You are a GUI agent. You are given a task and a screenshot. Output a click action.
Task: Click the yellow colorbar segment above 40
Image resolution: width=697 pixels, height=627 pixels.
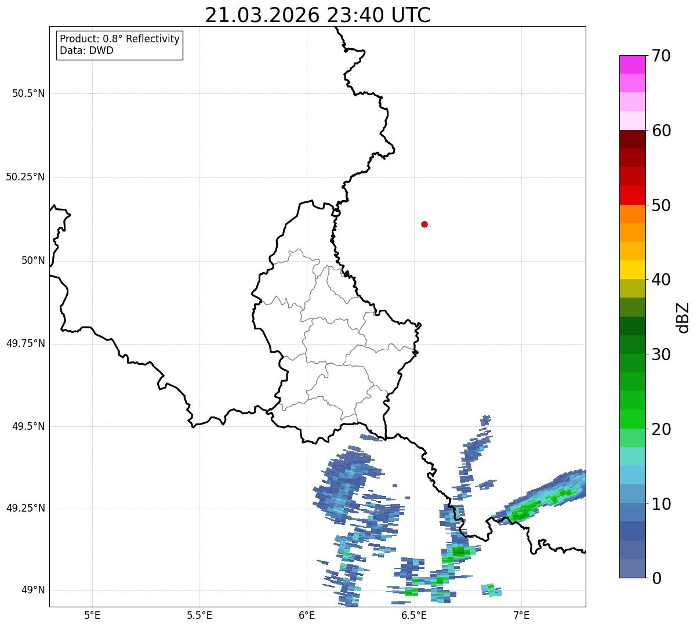(632, 270)
